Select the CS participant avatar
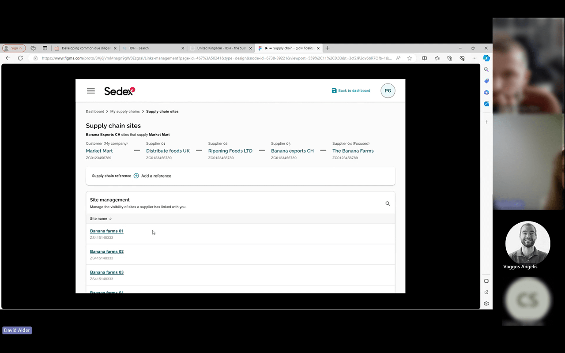This screenshot has height=353, width=565. click(527, 300)
